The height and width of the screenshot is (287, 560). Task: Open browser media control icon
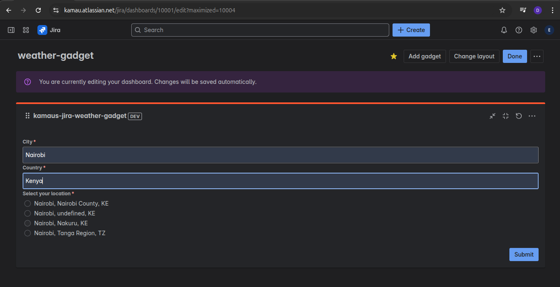click(523, 10)
